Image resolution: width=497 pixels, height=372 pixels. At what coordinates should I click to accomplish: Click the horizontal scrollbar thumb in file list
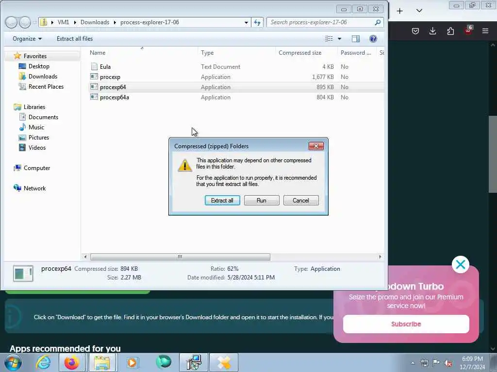tap(180, 257)
